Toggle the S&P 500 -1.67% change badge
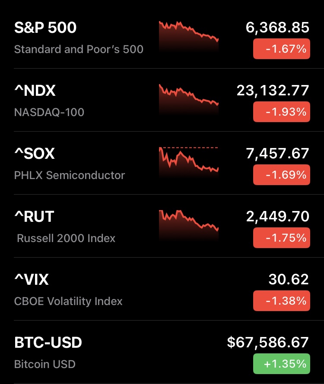Screen dimensions: 324x384 (281, 49)
